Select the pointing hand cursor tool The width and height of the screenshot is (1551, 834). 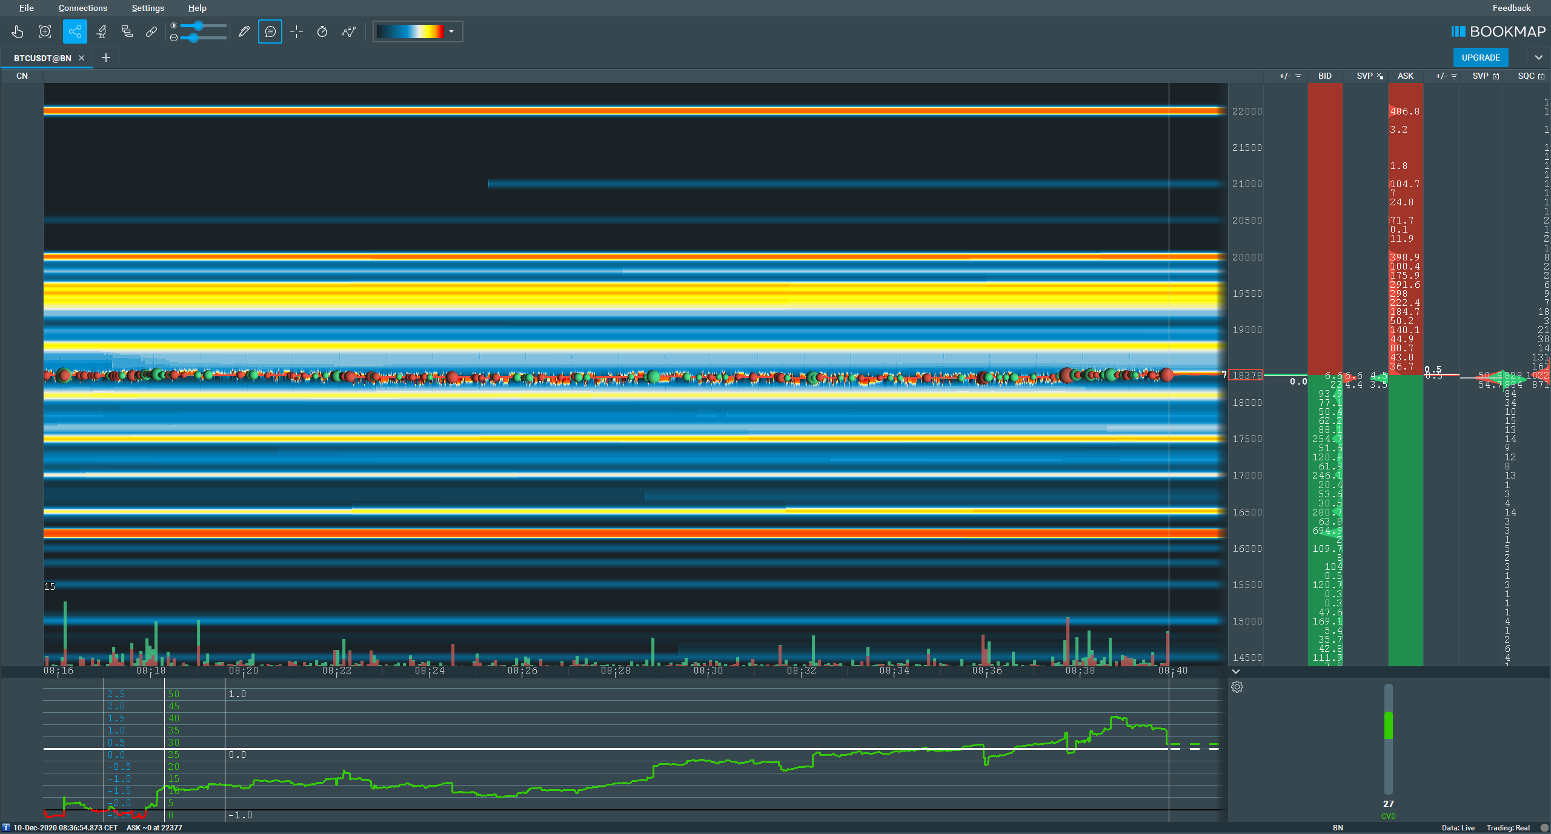[x=18, y=31]
